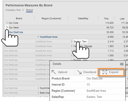Open the comment icon in Details panel
The height and width of the screenshot is (101, 128).
pos(122,64)
